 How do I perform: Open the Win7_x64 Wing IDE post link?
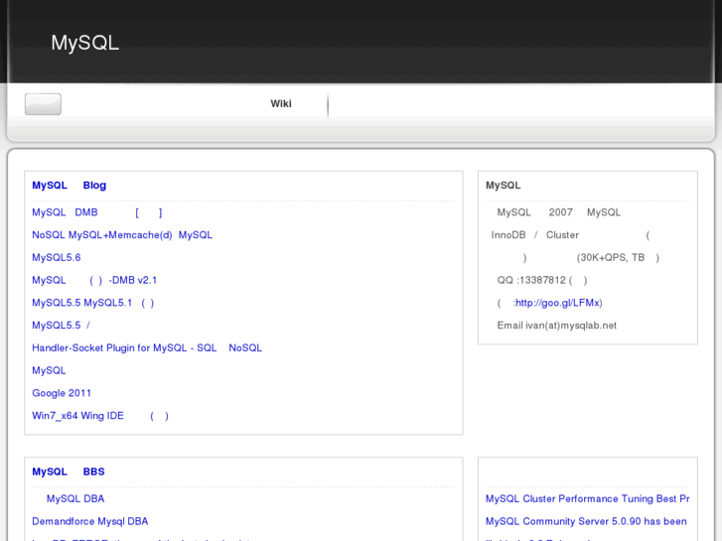pos(100,415)
